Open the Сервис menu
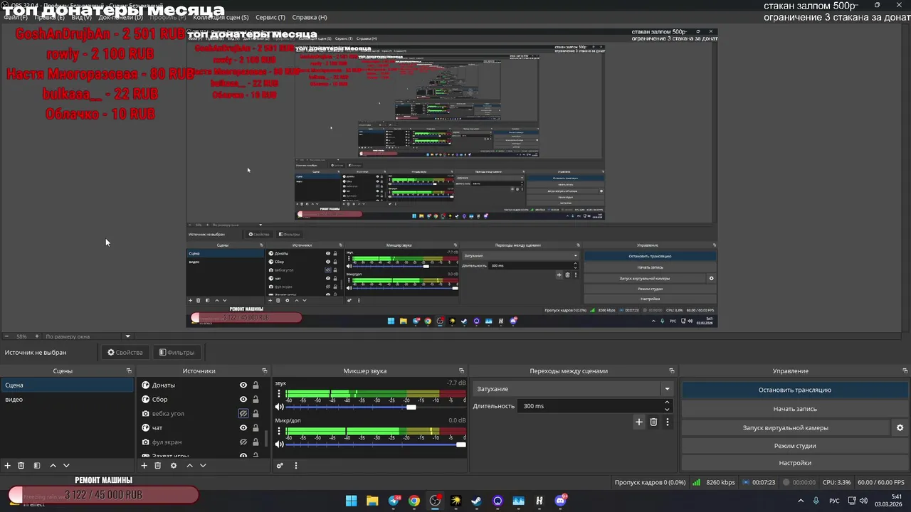Image resolution: width=911 pixels, height=512 pixels. (270, 17)
